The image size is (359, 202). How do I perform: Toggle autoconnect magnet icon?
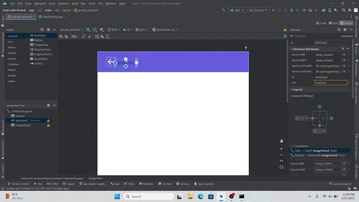(x=66, y=36)
